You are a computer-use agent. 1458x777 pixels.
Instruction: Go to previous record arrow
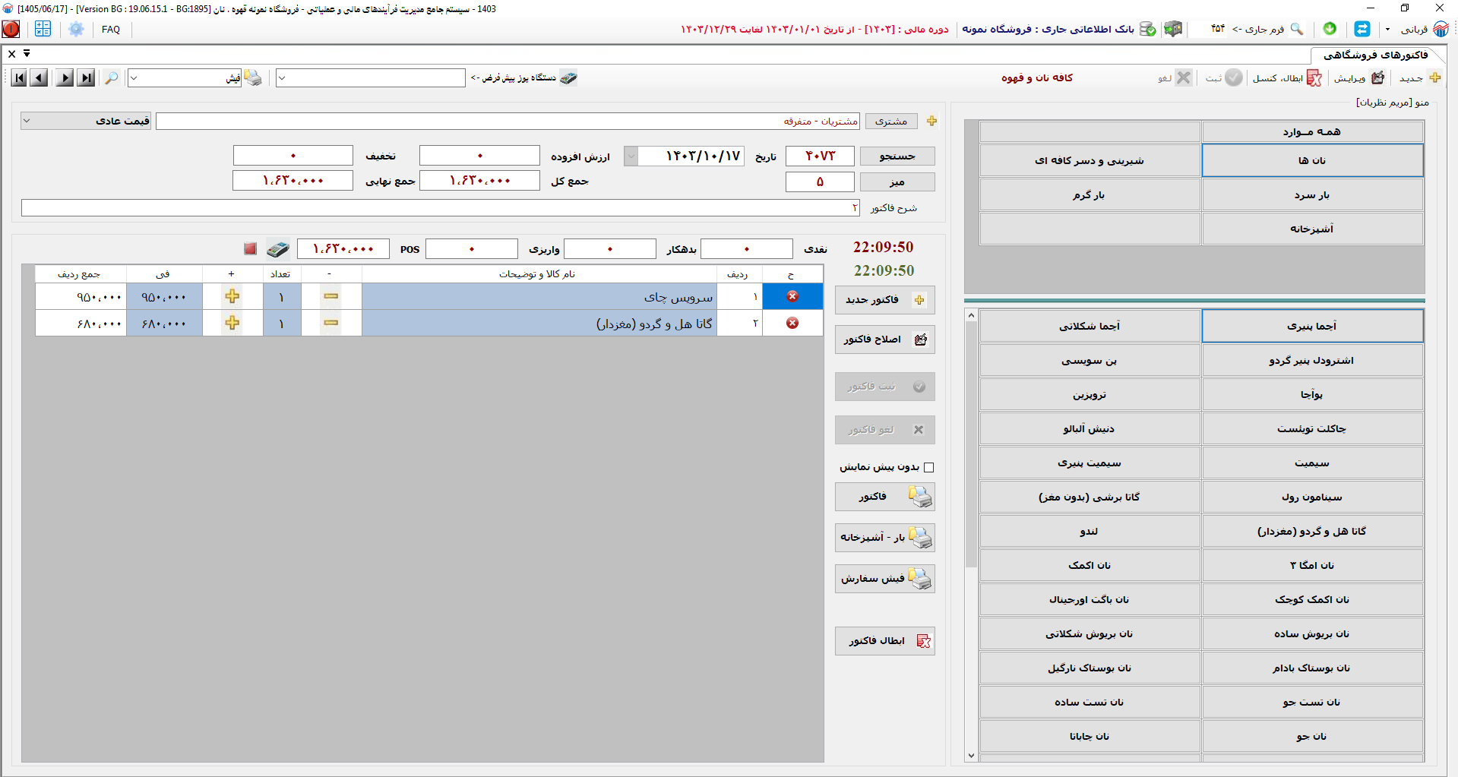40,77
